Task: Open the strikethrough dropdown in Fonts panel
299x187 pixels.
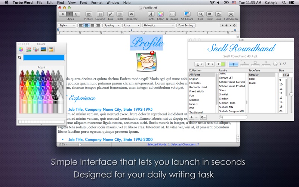Action: coord(210,64)
